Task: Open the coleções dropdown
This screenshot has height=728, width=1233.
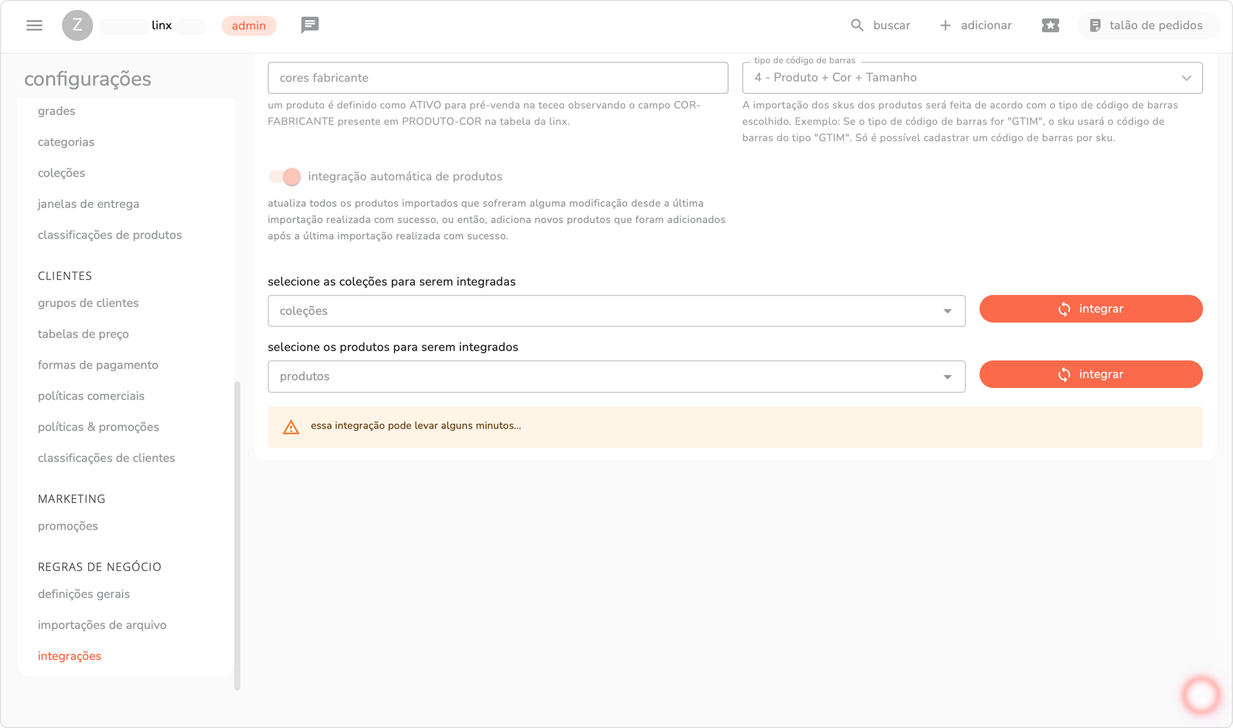Action: pyautogui.click(x=616, y=311)
